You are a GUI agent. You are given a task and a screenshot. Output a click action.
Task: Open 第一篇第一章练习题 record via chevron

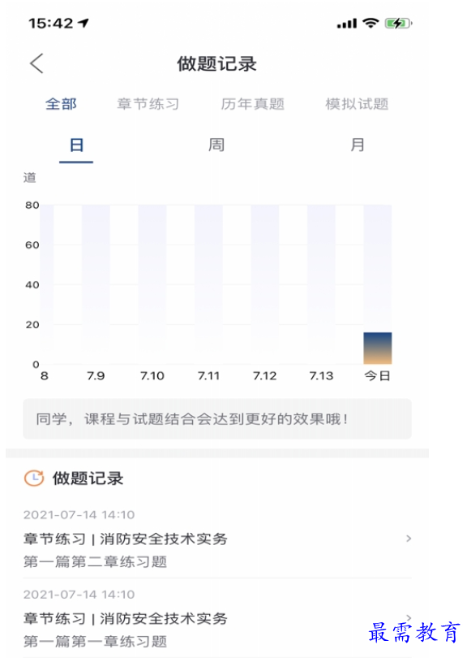pos(409,617)
